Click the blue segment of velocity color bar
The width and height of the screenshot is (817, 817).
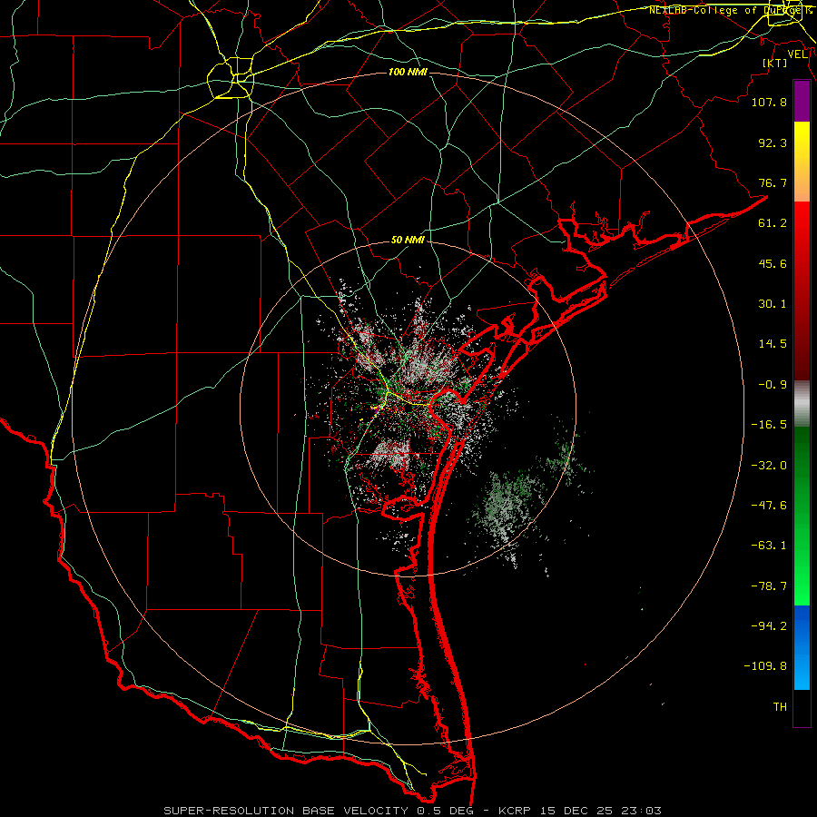(802, 647)
